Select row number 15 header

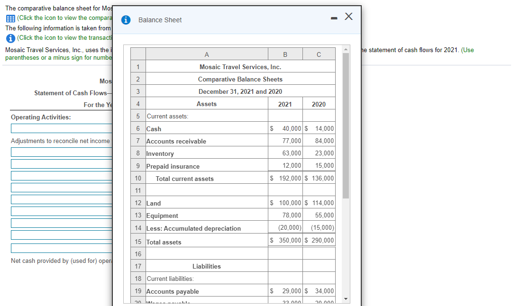click(138, 242)
